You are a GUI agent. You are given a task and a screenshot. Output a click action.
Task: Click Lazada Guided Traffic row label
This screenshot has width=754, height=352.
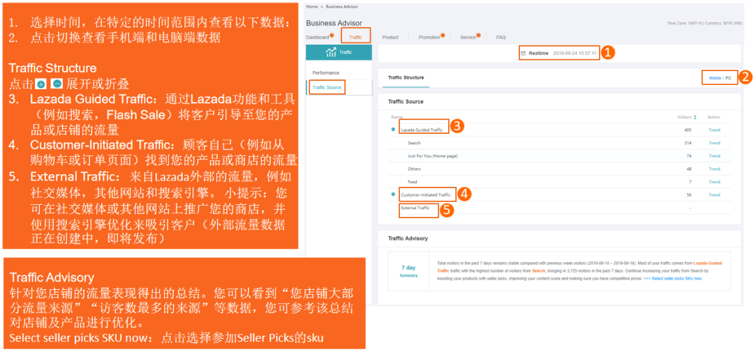click(x=422, y=130)
